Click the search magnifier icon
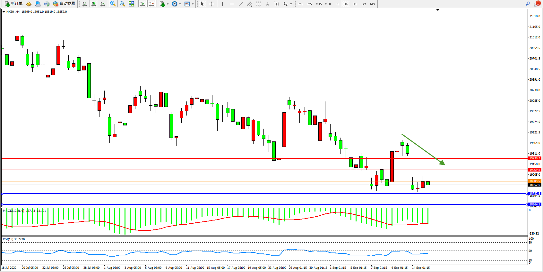Screen dimensions: 543x272 [x=528, y=4]
